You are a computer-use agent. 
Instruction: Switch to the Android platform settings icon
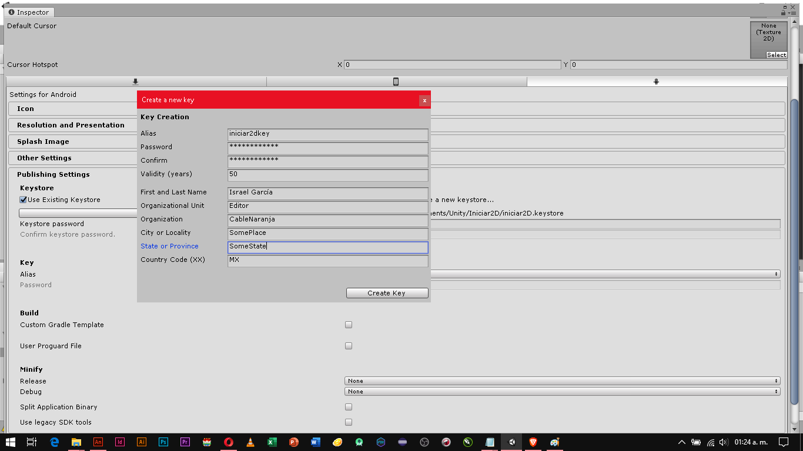[x=655, y=82]
